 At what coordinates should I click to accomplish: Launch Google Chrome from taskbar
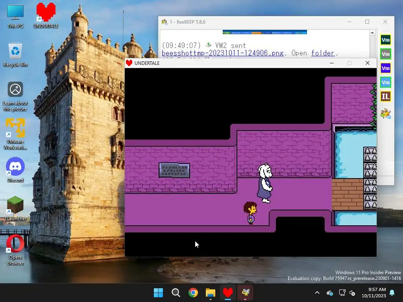click(193, 293)
